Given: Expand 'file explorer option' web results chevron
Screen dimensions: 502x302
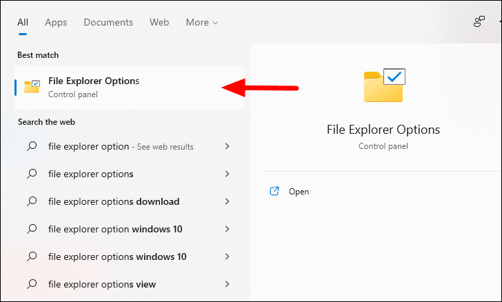Looking at the screenshot, I should 227,146.
